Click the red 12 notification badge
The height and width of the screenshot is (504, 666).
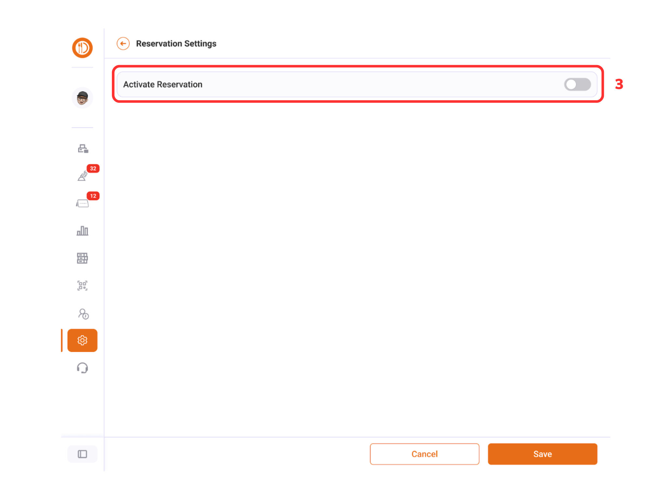(x=93, y=196)
